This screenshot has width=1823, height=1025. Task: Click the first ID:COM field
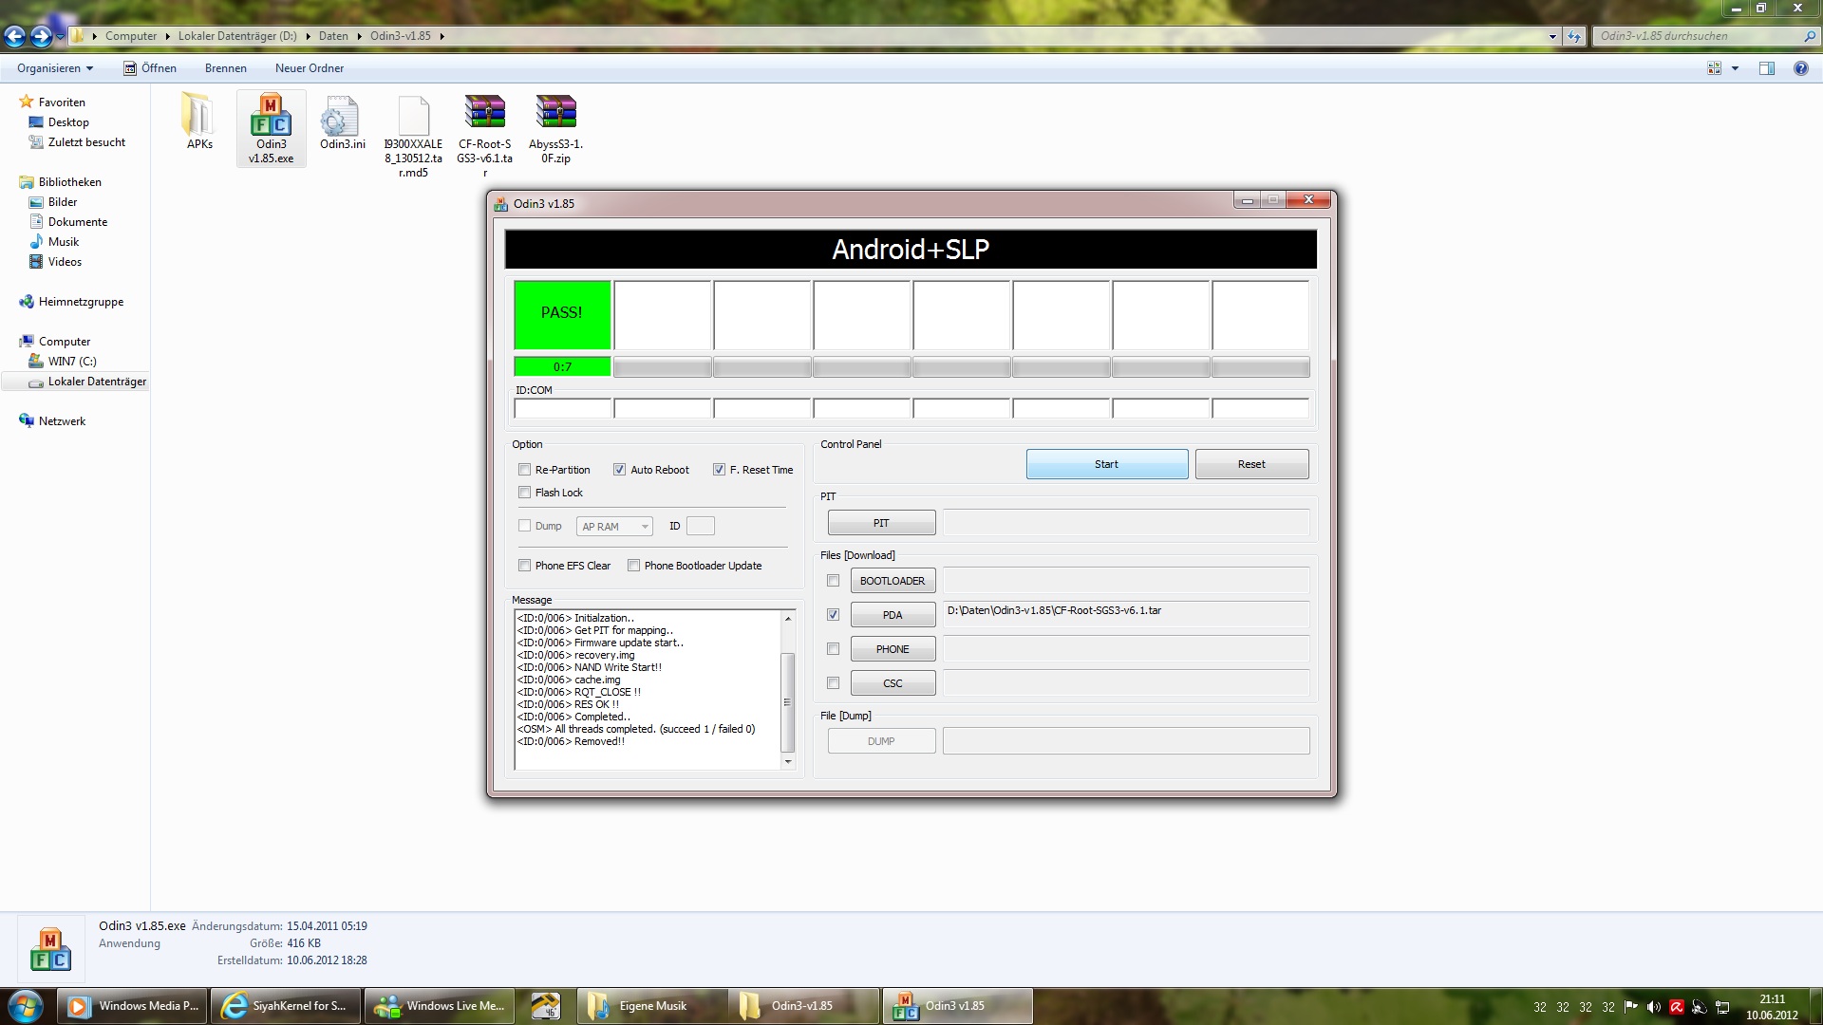coord(562,409)
